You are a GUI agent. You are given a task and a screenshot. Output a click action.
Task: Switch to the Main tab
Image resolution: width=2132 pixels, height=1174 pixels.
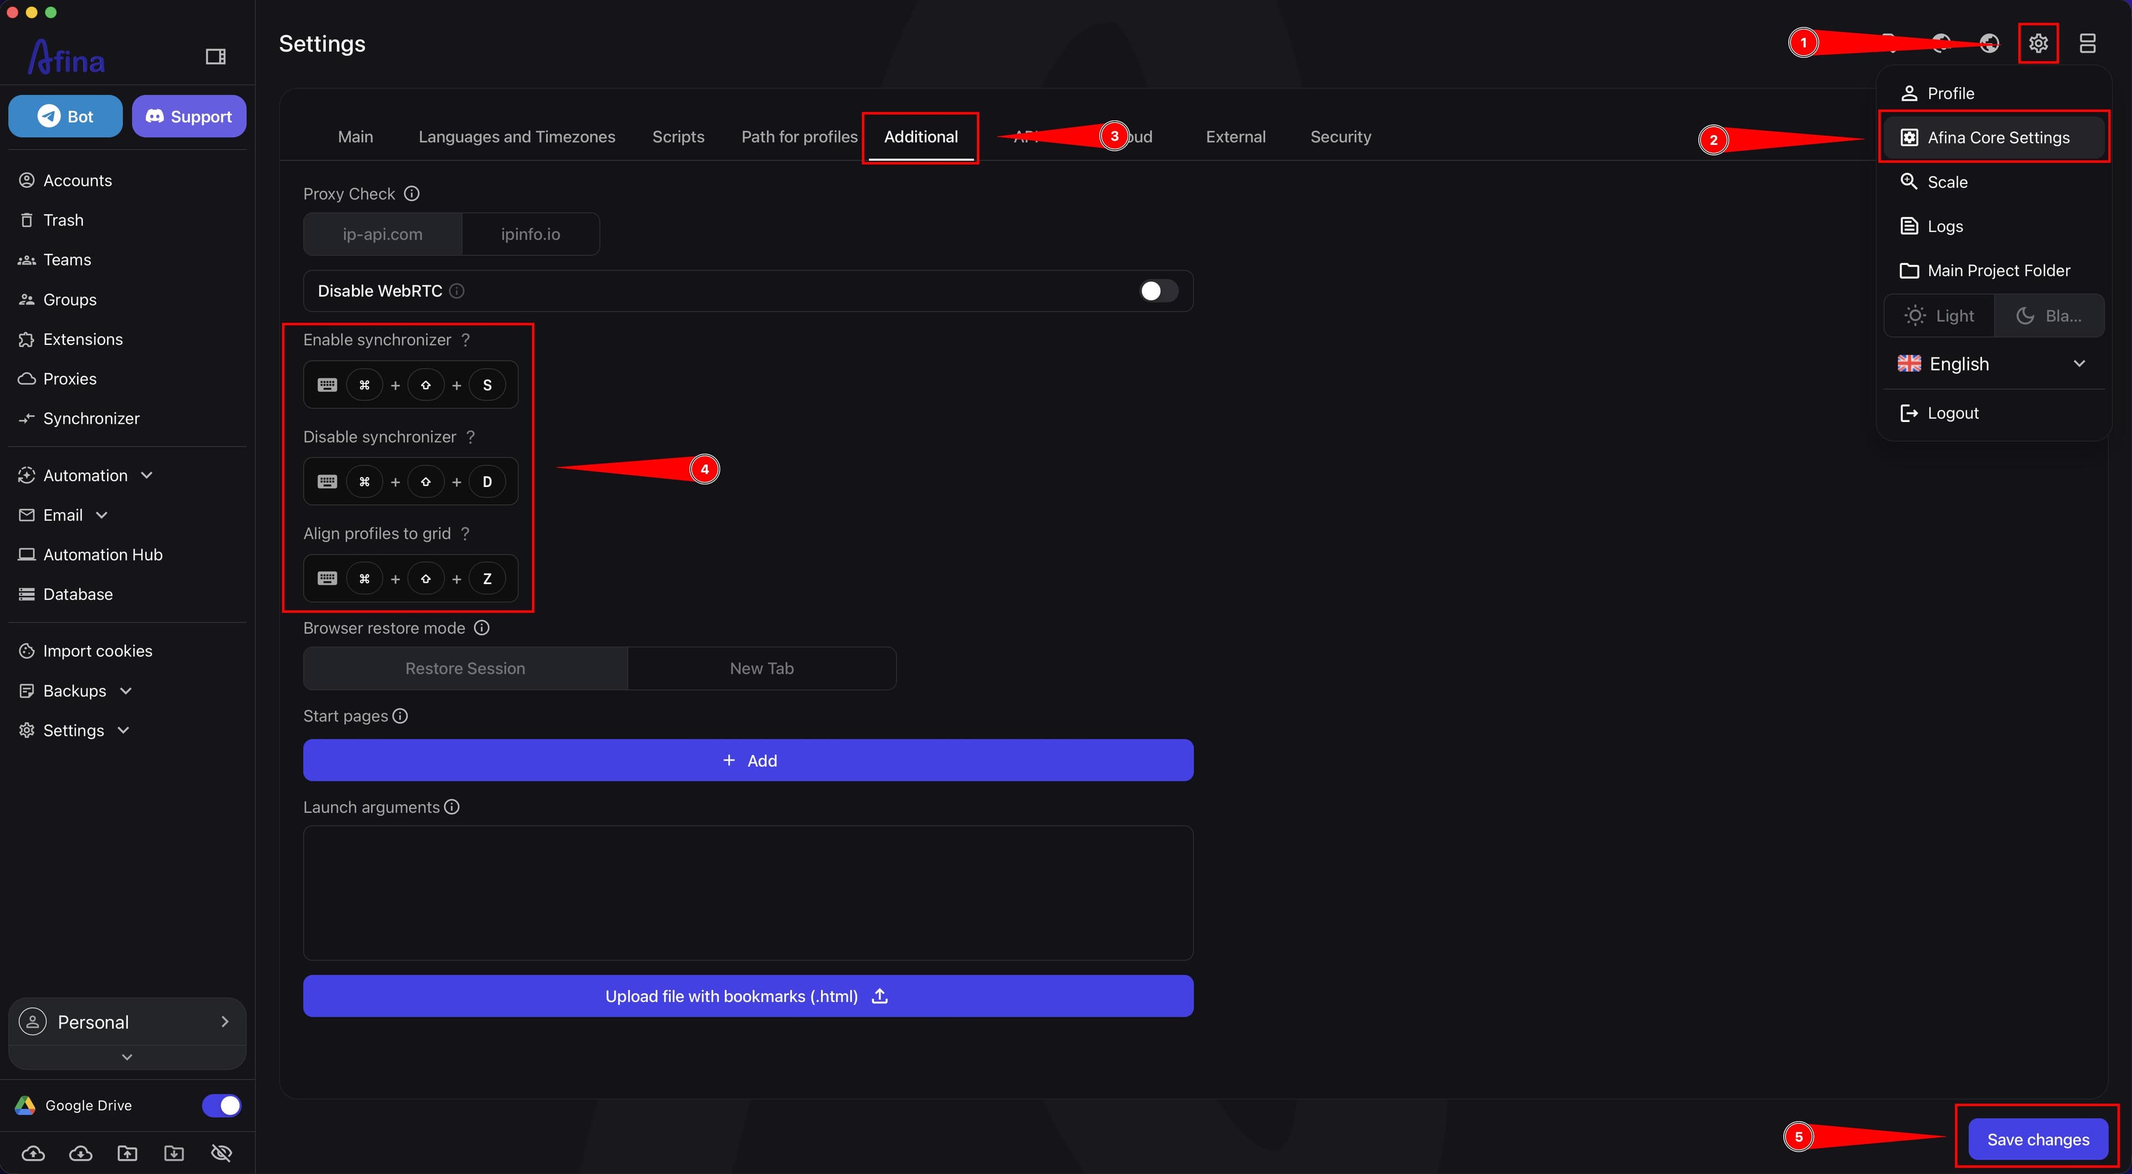coord(355,137)
